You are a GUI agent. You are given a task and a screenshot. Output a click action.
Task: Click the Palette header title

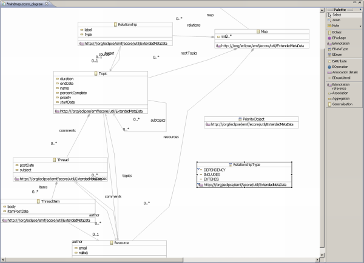point(340,10)
